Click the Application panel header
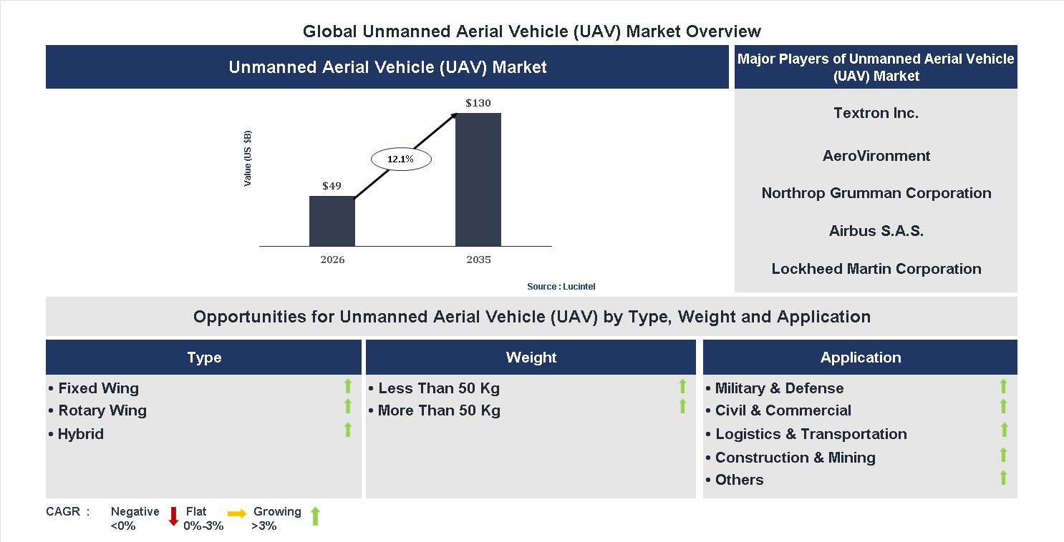Viewport: 1064px width, 542px height. [x=860, y=357]
